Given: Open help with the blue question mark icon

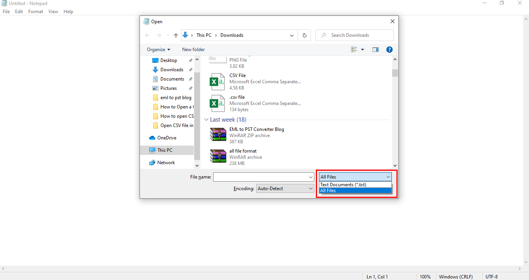Looking at the screenshot, I should click(x=389, y=50).
